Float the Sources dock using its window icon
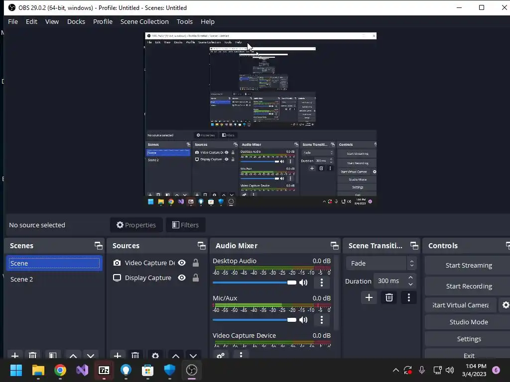The image size is (510, 382). (x=201, y=246)
